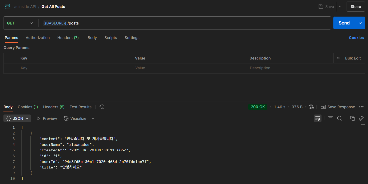Click the 1.46 s response time
368x184 pixels.
[280, 107]
